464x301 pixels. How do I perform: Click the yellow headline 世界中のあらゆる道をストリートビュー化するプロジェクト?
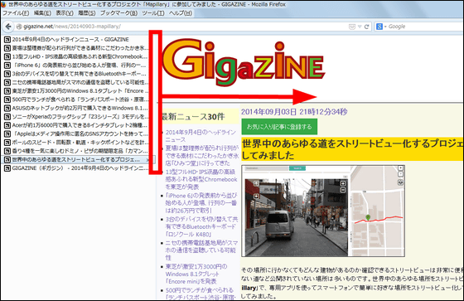(353, 149)
